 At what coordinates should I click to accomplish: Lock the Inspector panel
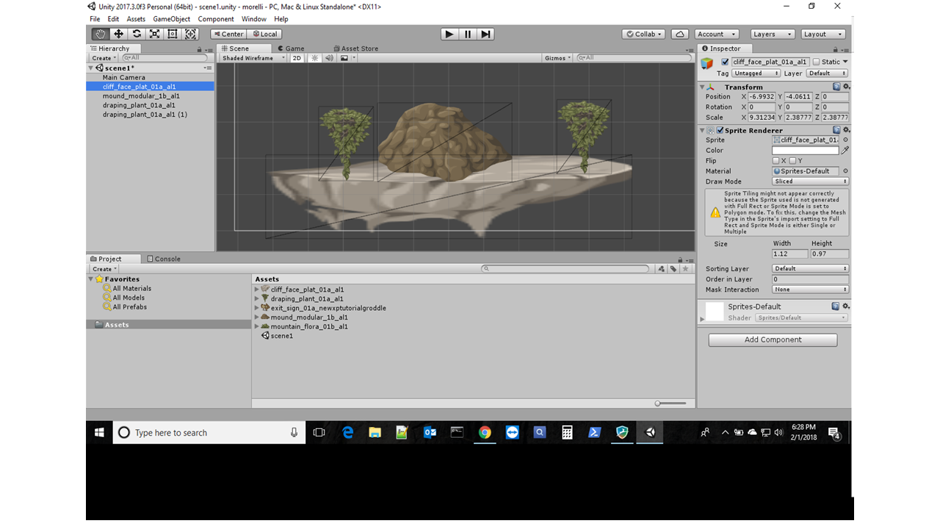coord(837,49)
